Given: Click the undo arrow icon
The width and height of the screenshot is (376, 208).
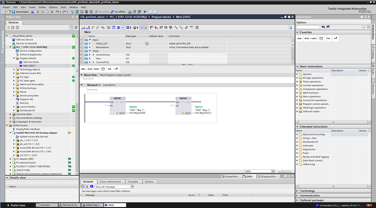Looking at the screenshot, I should click(58, 11).
